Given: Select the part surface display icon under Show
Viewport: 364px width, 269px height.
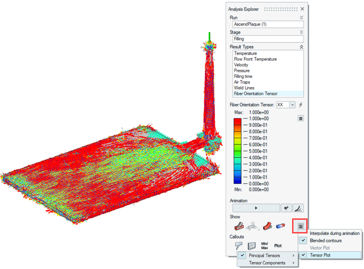Looking at the screenshot, I should coord(238,225).
